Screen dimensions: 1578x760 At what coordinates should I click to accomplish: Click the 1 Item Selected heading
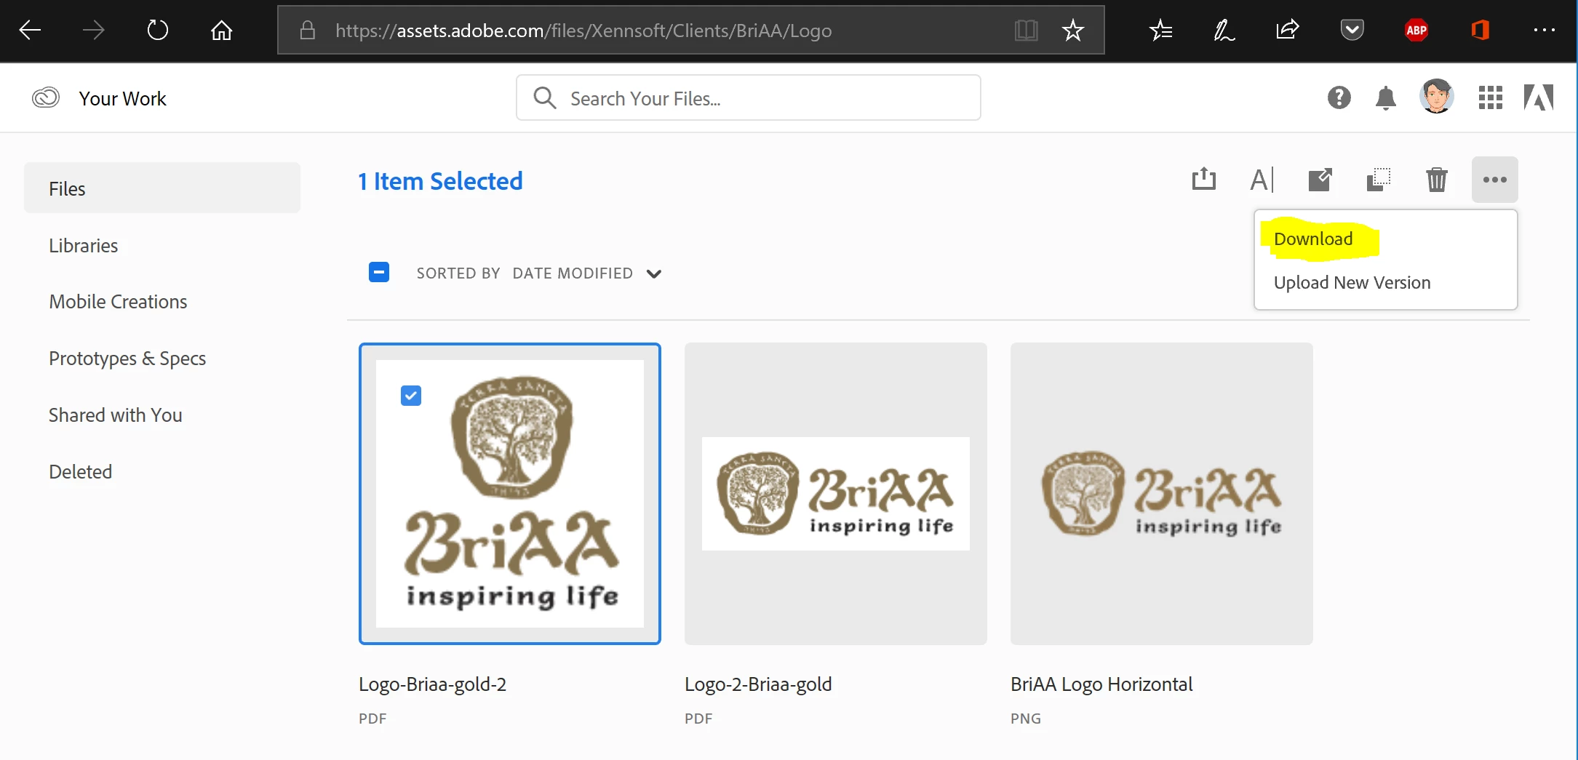(440, 180)
